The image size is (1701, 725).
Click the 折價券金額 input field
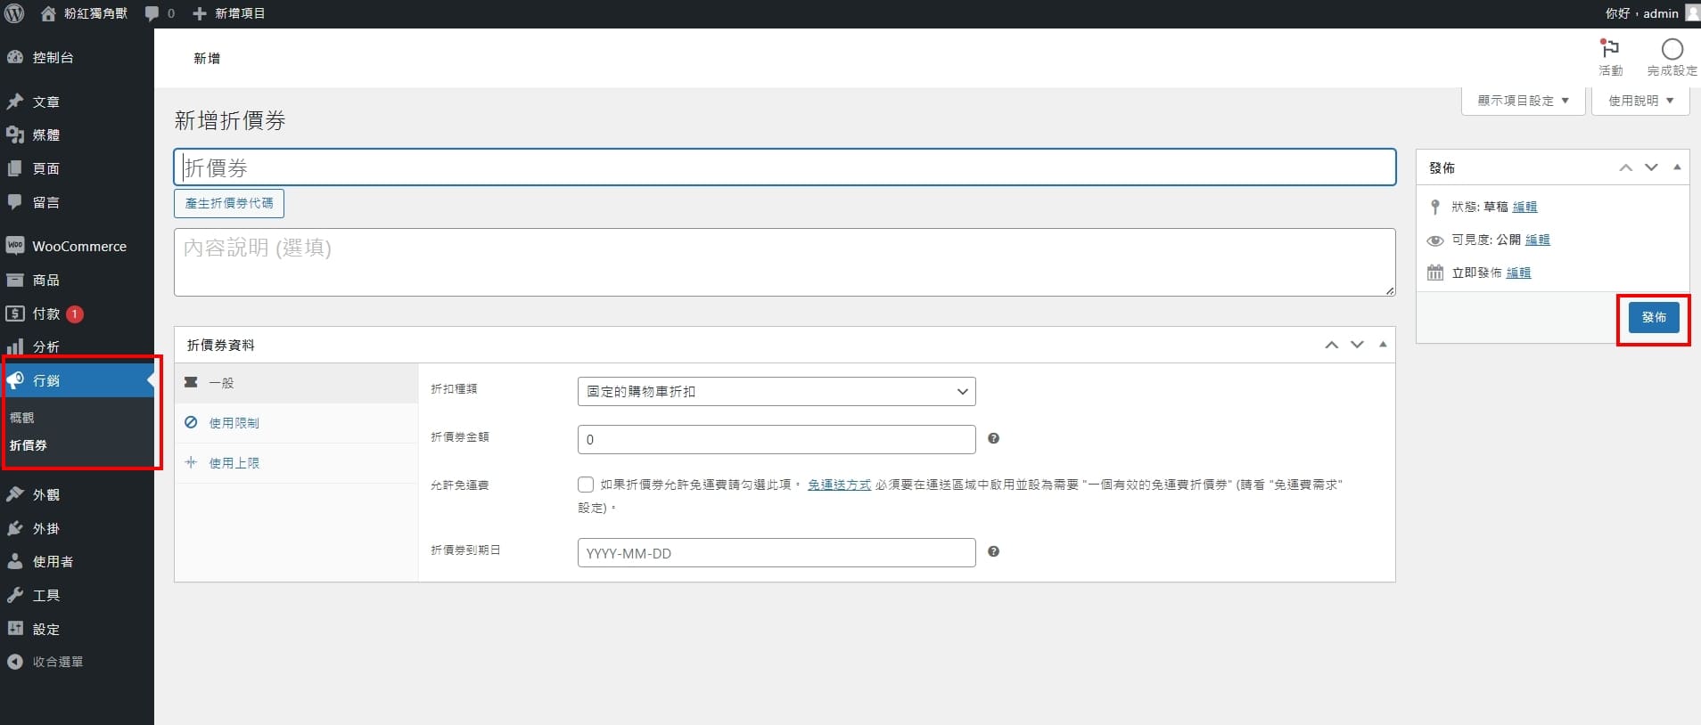(x=777, y=439)
